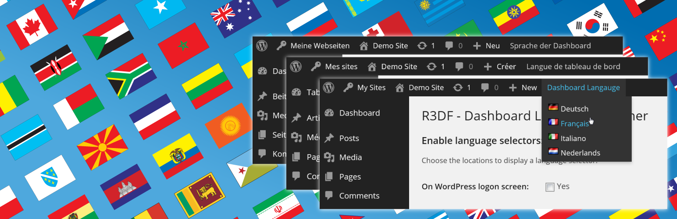Click the R3DF - Dashboard page title
This screenshot has width=677, height=219.
click(481, 116)
